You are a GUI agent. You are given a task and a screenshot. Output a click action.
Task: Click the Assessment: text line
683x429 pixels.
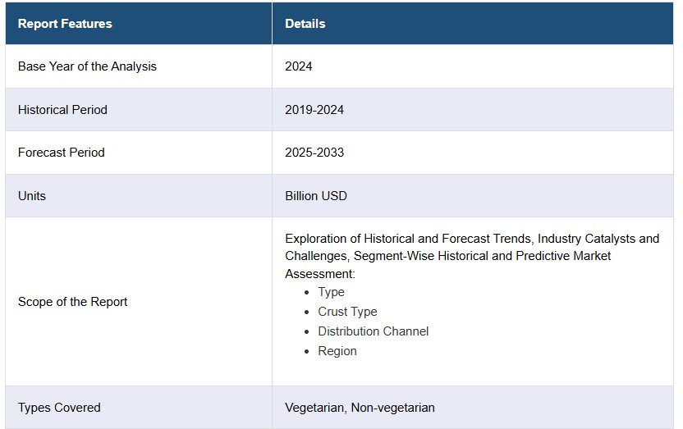tap(319, 274)
